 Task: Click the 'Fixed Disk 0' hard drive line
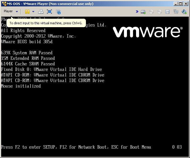click(52, 70)
